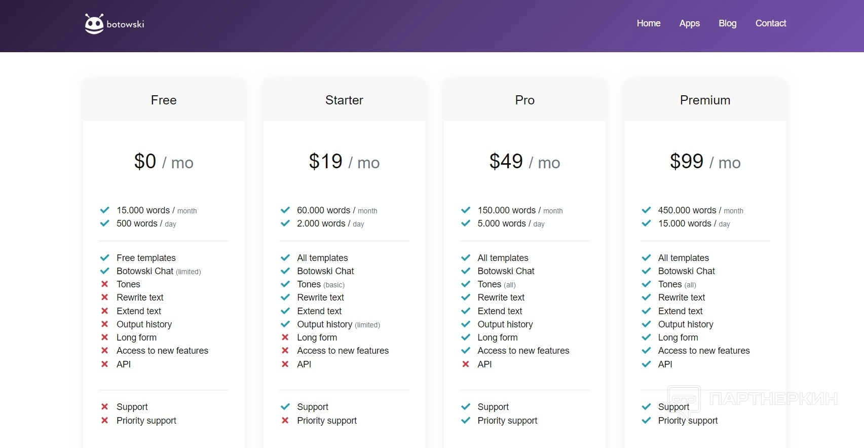Click the red X beside Long form in Starter

coord(285,337)
